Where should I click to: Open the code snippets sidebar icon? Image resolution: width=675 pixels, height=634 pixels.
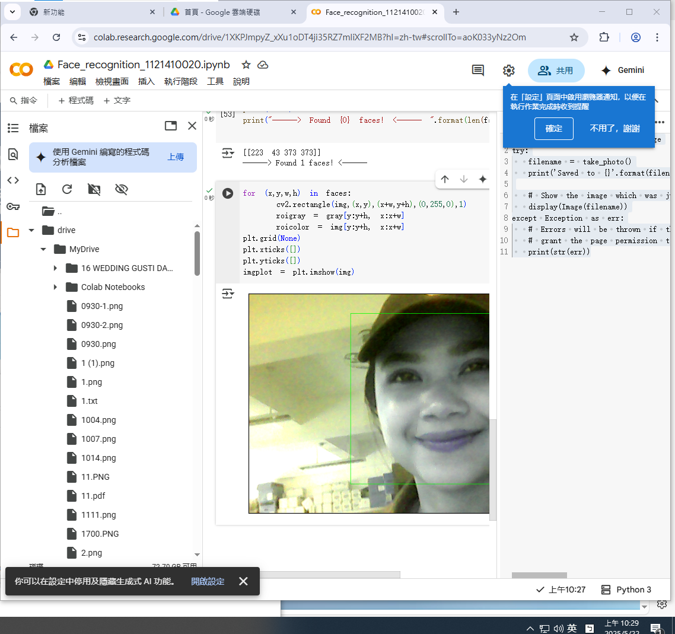tap(13, 180)
